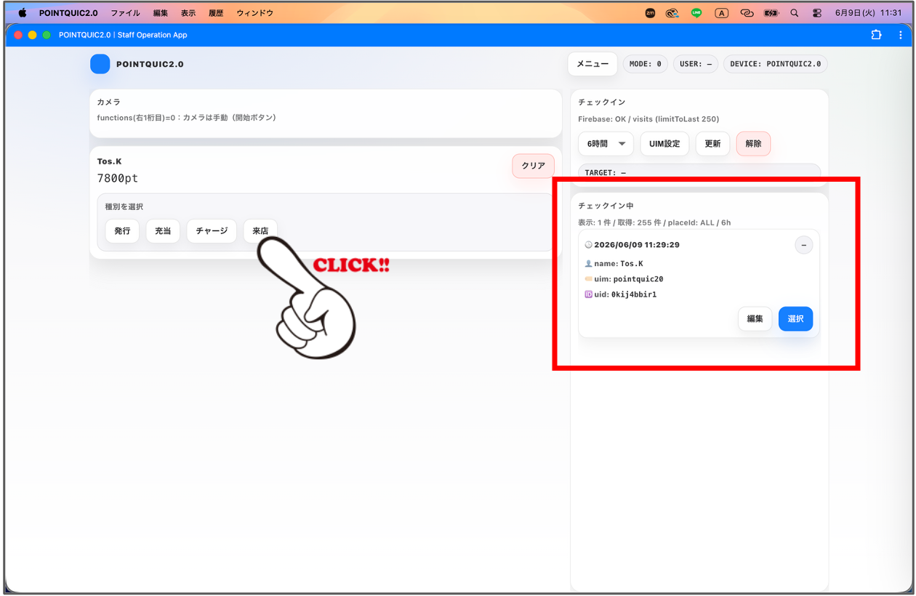Click the link-chain menu bar icon
916x596 pixels.
pos(747,13)
